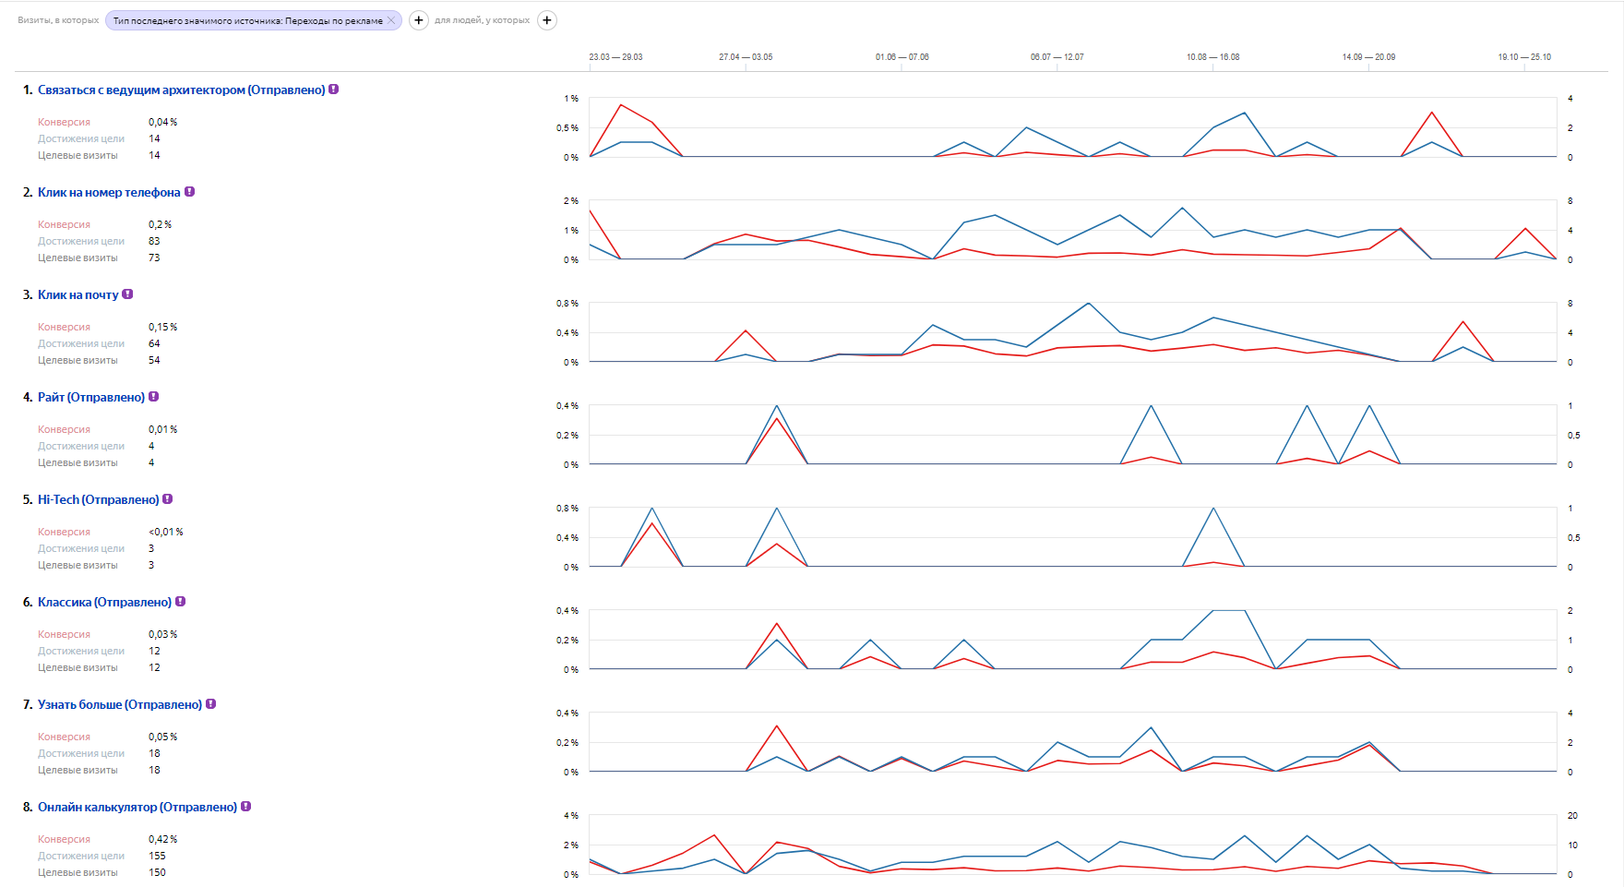Click 'Конверсия' label under Райт goal

pos(64,429)
